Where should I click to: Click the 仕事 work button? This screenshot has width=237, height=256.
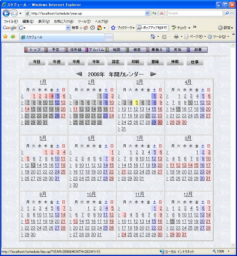195,62
